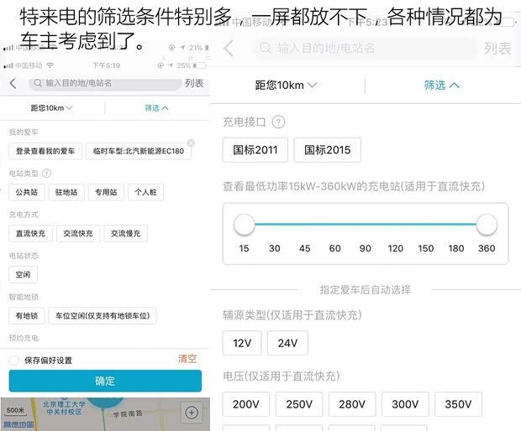Switch to 列表 view on left screen
This screenshot has height=431, width=521.
[x=194, y=83]
